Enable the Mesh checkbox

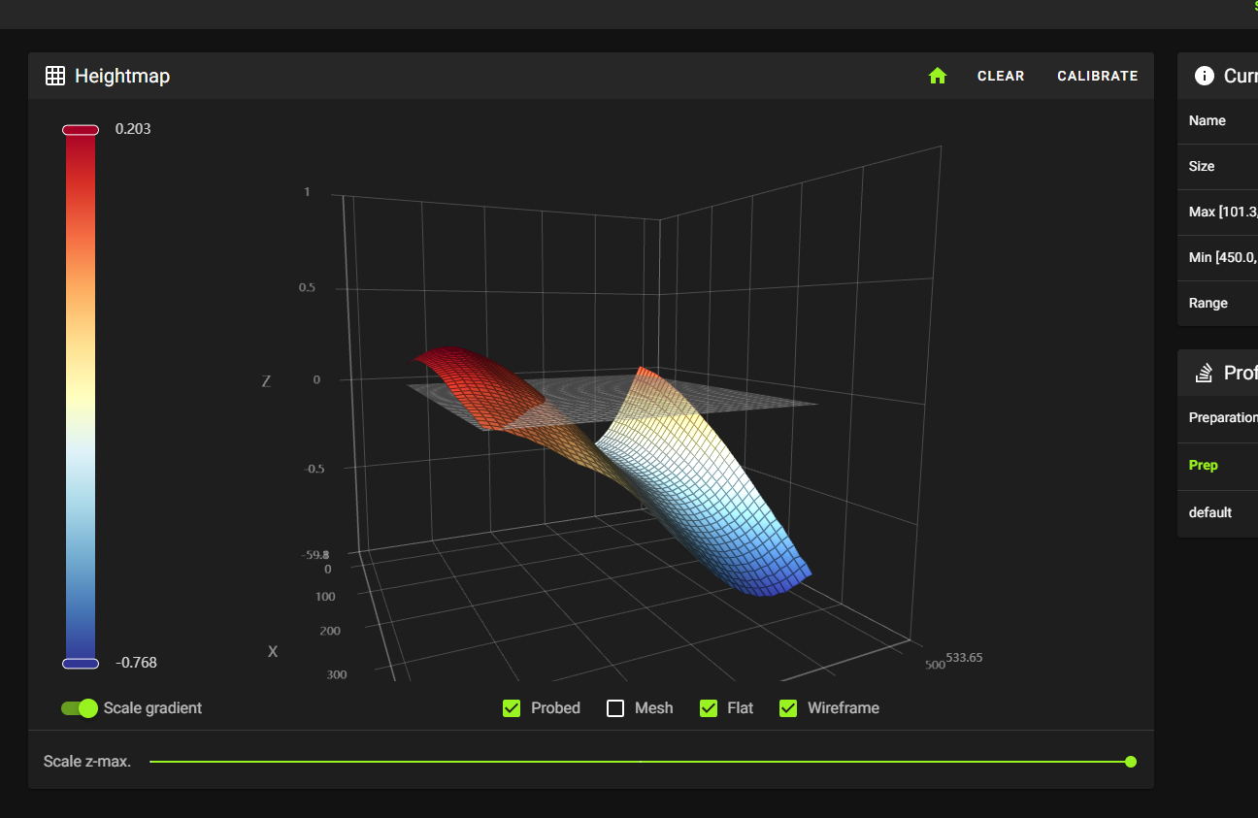pyautogui.click(x=615, y=708)
